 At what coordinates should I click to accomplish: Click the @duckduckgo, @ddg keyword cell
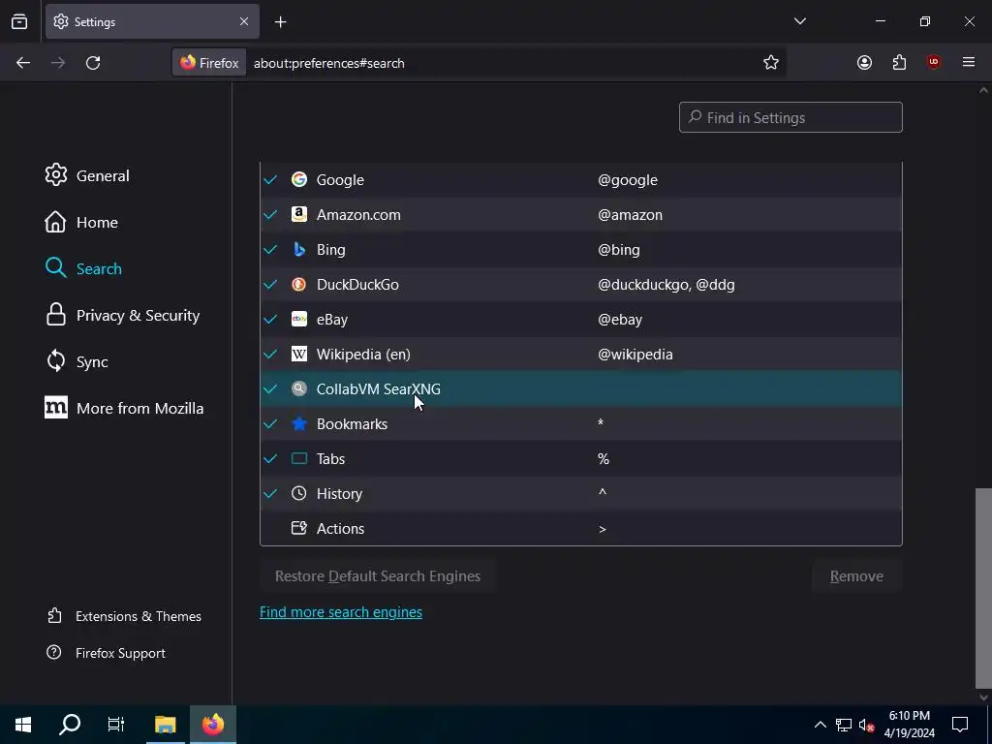click(666, 284)
